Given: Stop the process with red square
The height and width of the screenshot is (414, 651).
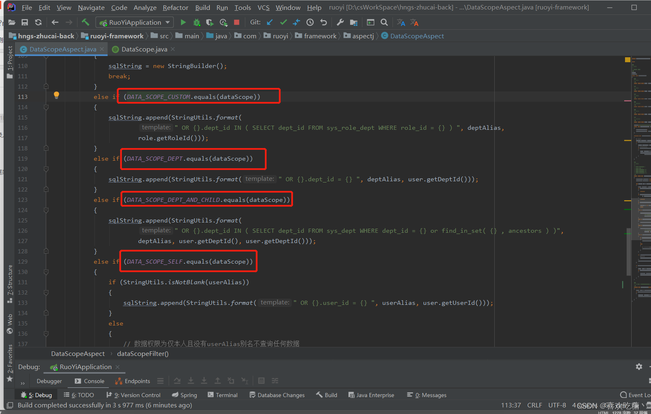Looking at the screenshot, I should [x=237, y=22].
